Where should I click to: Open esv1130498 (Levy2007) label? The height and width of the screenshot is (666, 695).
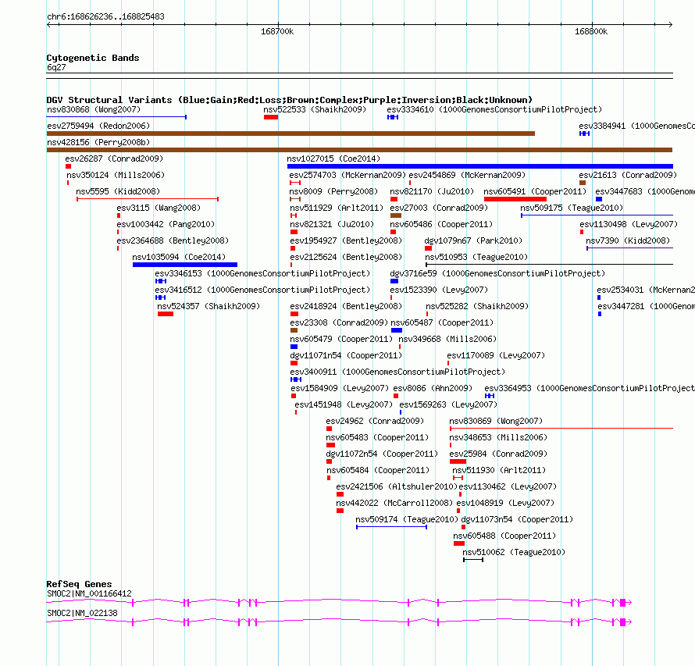629,224
